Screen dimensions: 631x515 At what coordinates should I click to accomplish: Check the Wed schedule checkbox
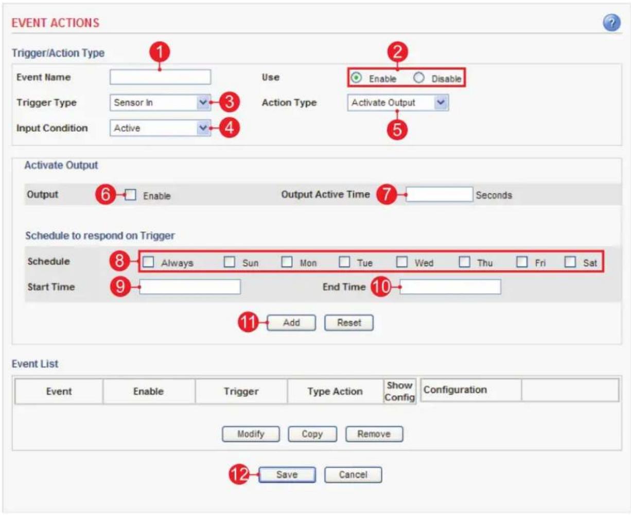402,262
